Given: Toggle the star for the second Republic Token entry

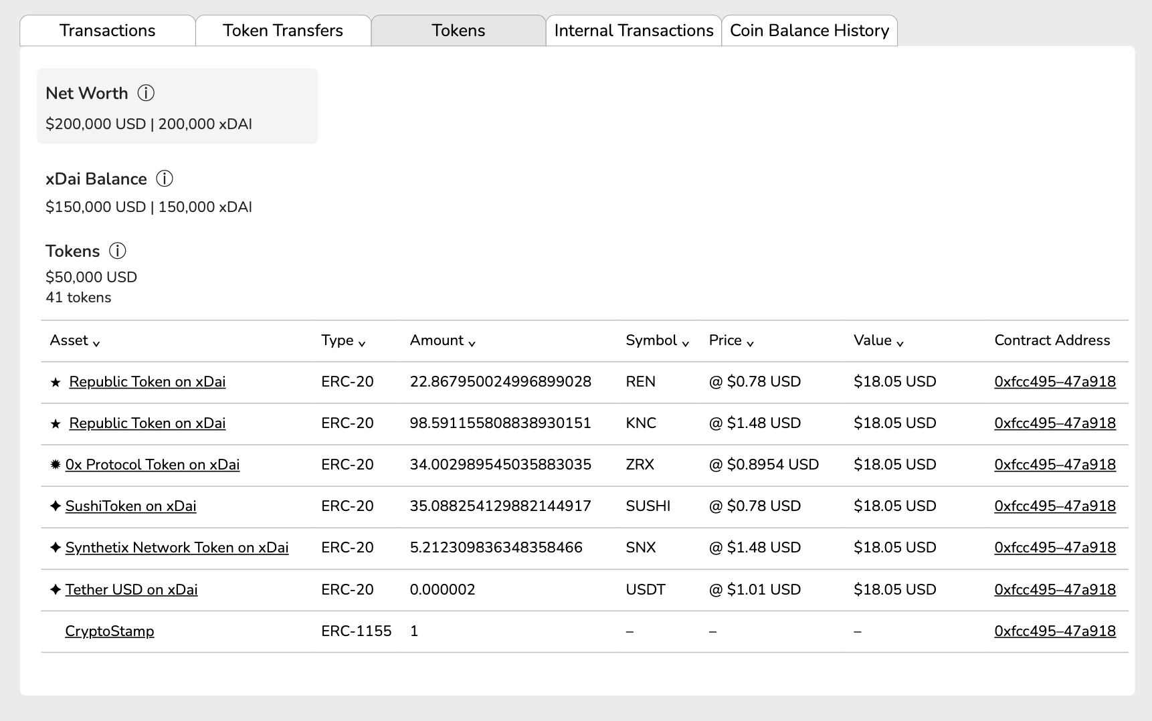Looking at the screenshot, I should tap(55, 423).
